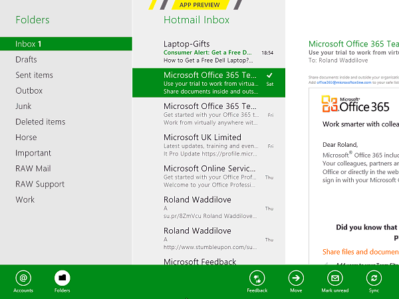Image resolution: width=399 pixels, height=299 pixels.
Task: Click the Sync icon
Action: coord(374,278)
